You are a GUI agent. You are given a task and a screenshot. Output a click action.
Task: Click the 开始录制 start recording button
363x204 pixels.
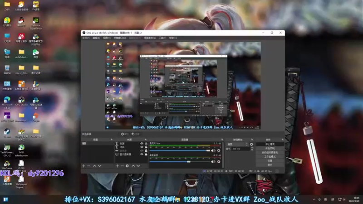tap(270, 148)
